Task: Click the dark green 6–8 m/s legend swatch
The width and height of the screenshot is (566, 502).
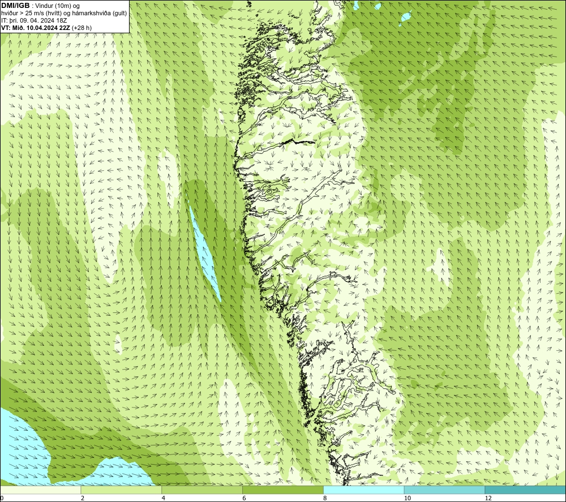Action: click(x=283, y=490)
